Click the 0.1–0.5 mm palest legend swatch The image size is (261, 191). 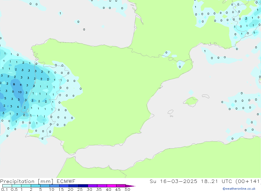click(7, 186)
